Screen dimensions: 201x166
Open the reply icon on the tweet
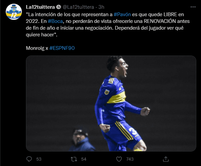(x=29, y=159)
